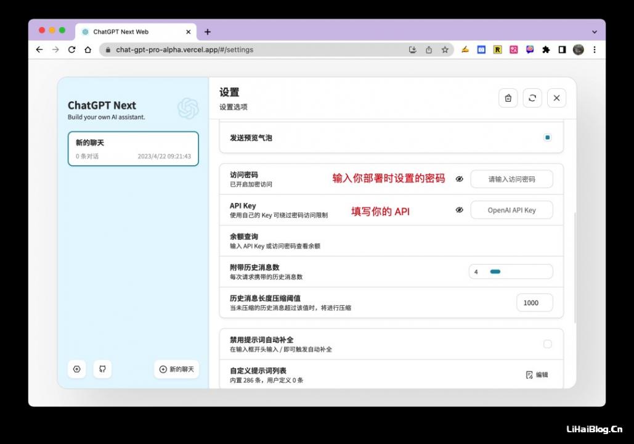Reload the current page

click(71, 50)
